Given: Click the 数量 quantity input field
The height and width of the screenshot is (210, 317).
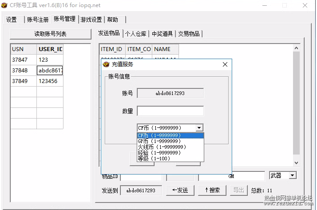Looking at the screenshot, I should tap(170, 111).
